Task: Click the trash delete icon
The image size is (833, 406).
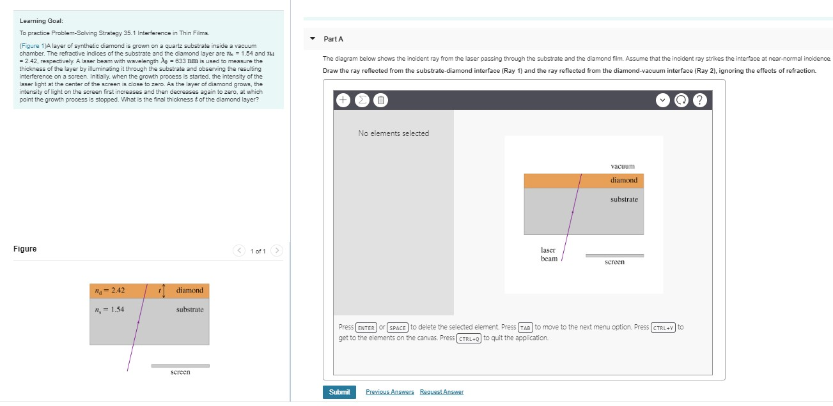Action: pyautogui.click(x=381, y=100)
